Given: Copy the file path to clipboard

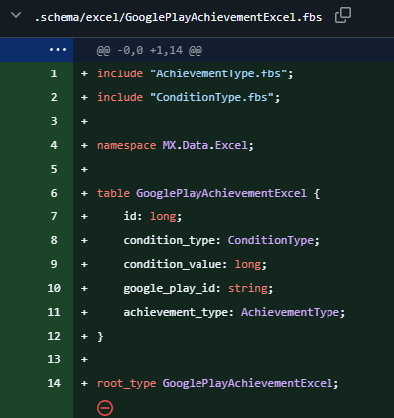Looking at the screenshot, I should pyautogui.click(x=343, y=15).
